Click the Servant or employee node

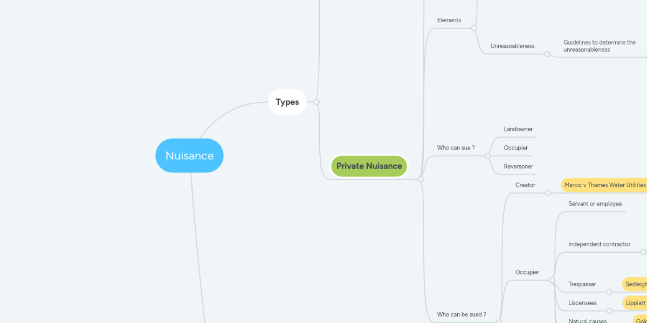click(x=595, y=203)
